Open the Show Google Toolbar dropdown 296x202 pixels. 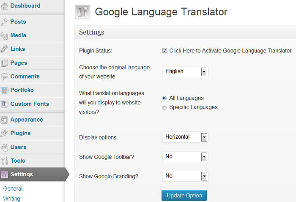[x=185, y=156]
